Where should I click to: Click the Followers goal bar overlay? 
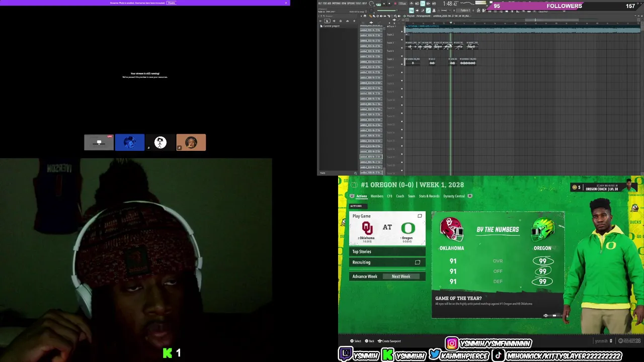pyautogui.click(x=564, y=6)
